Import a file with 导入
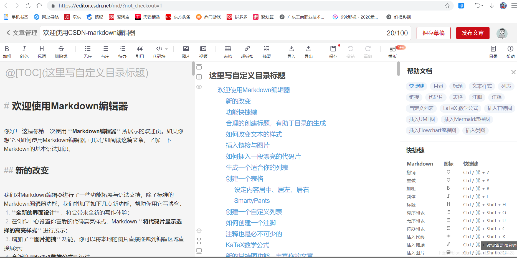Image resolution: width=517 pixels, height=258 pixels. [x=291, y=52]
